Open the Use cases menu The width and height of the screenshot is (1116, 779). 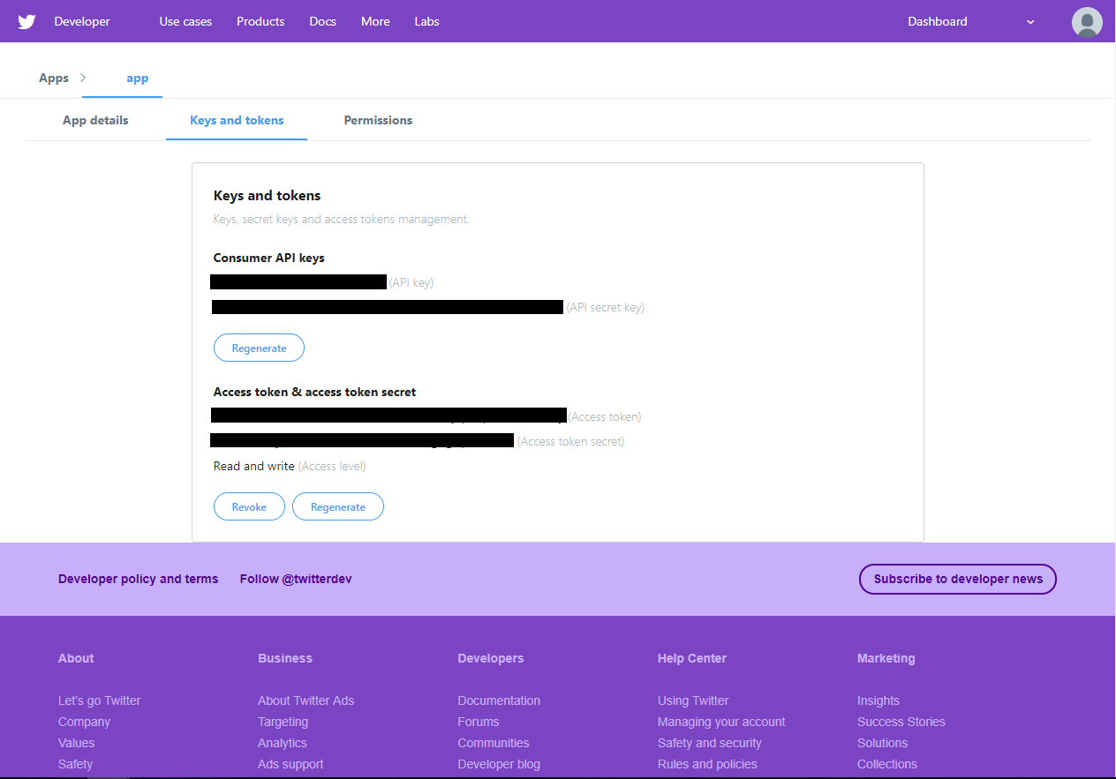(x=185, y=21)
